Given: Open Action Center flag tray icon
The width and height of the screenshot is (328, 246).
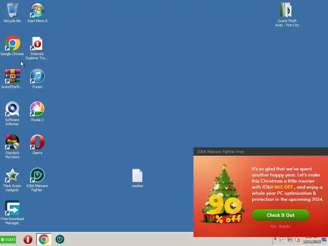Looking at the screenshot, I should tap(282, 239).
